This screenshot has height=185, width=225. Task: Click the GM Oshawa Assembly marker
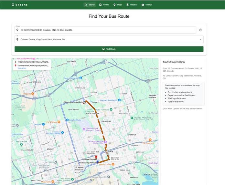pyautogui.click(x=109, y=177)
